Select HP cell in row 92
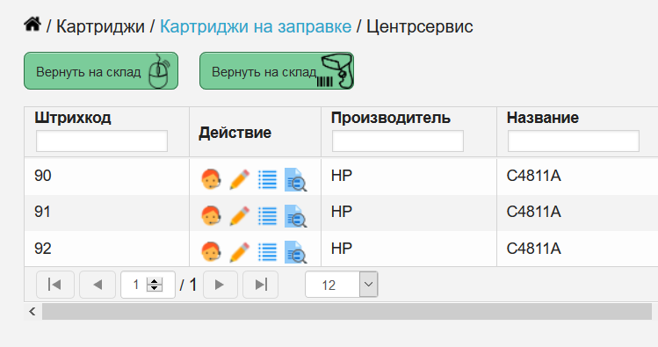 409,249
